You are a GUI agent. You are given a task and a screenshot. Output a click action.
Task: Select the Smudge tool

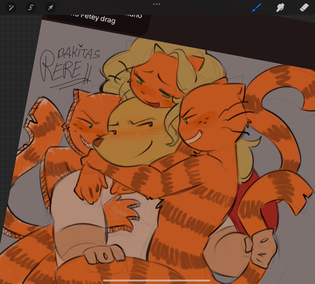click(280, 8)
